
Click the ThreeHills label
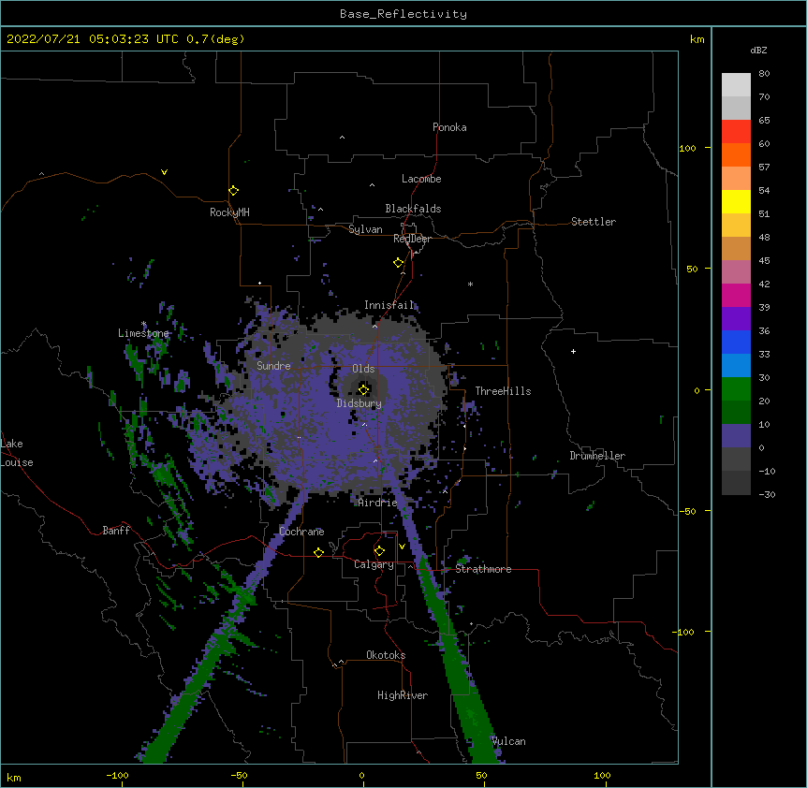click(503, 391)
